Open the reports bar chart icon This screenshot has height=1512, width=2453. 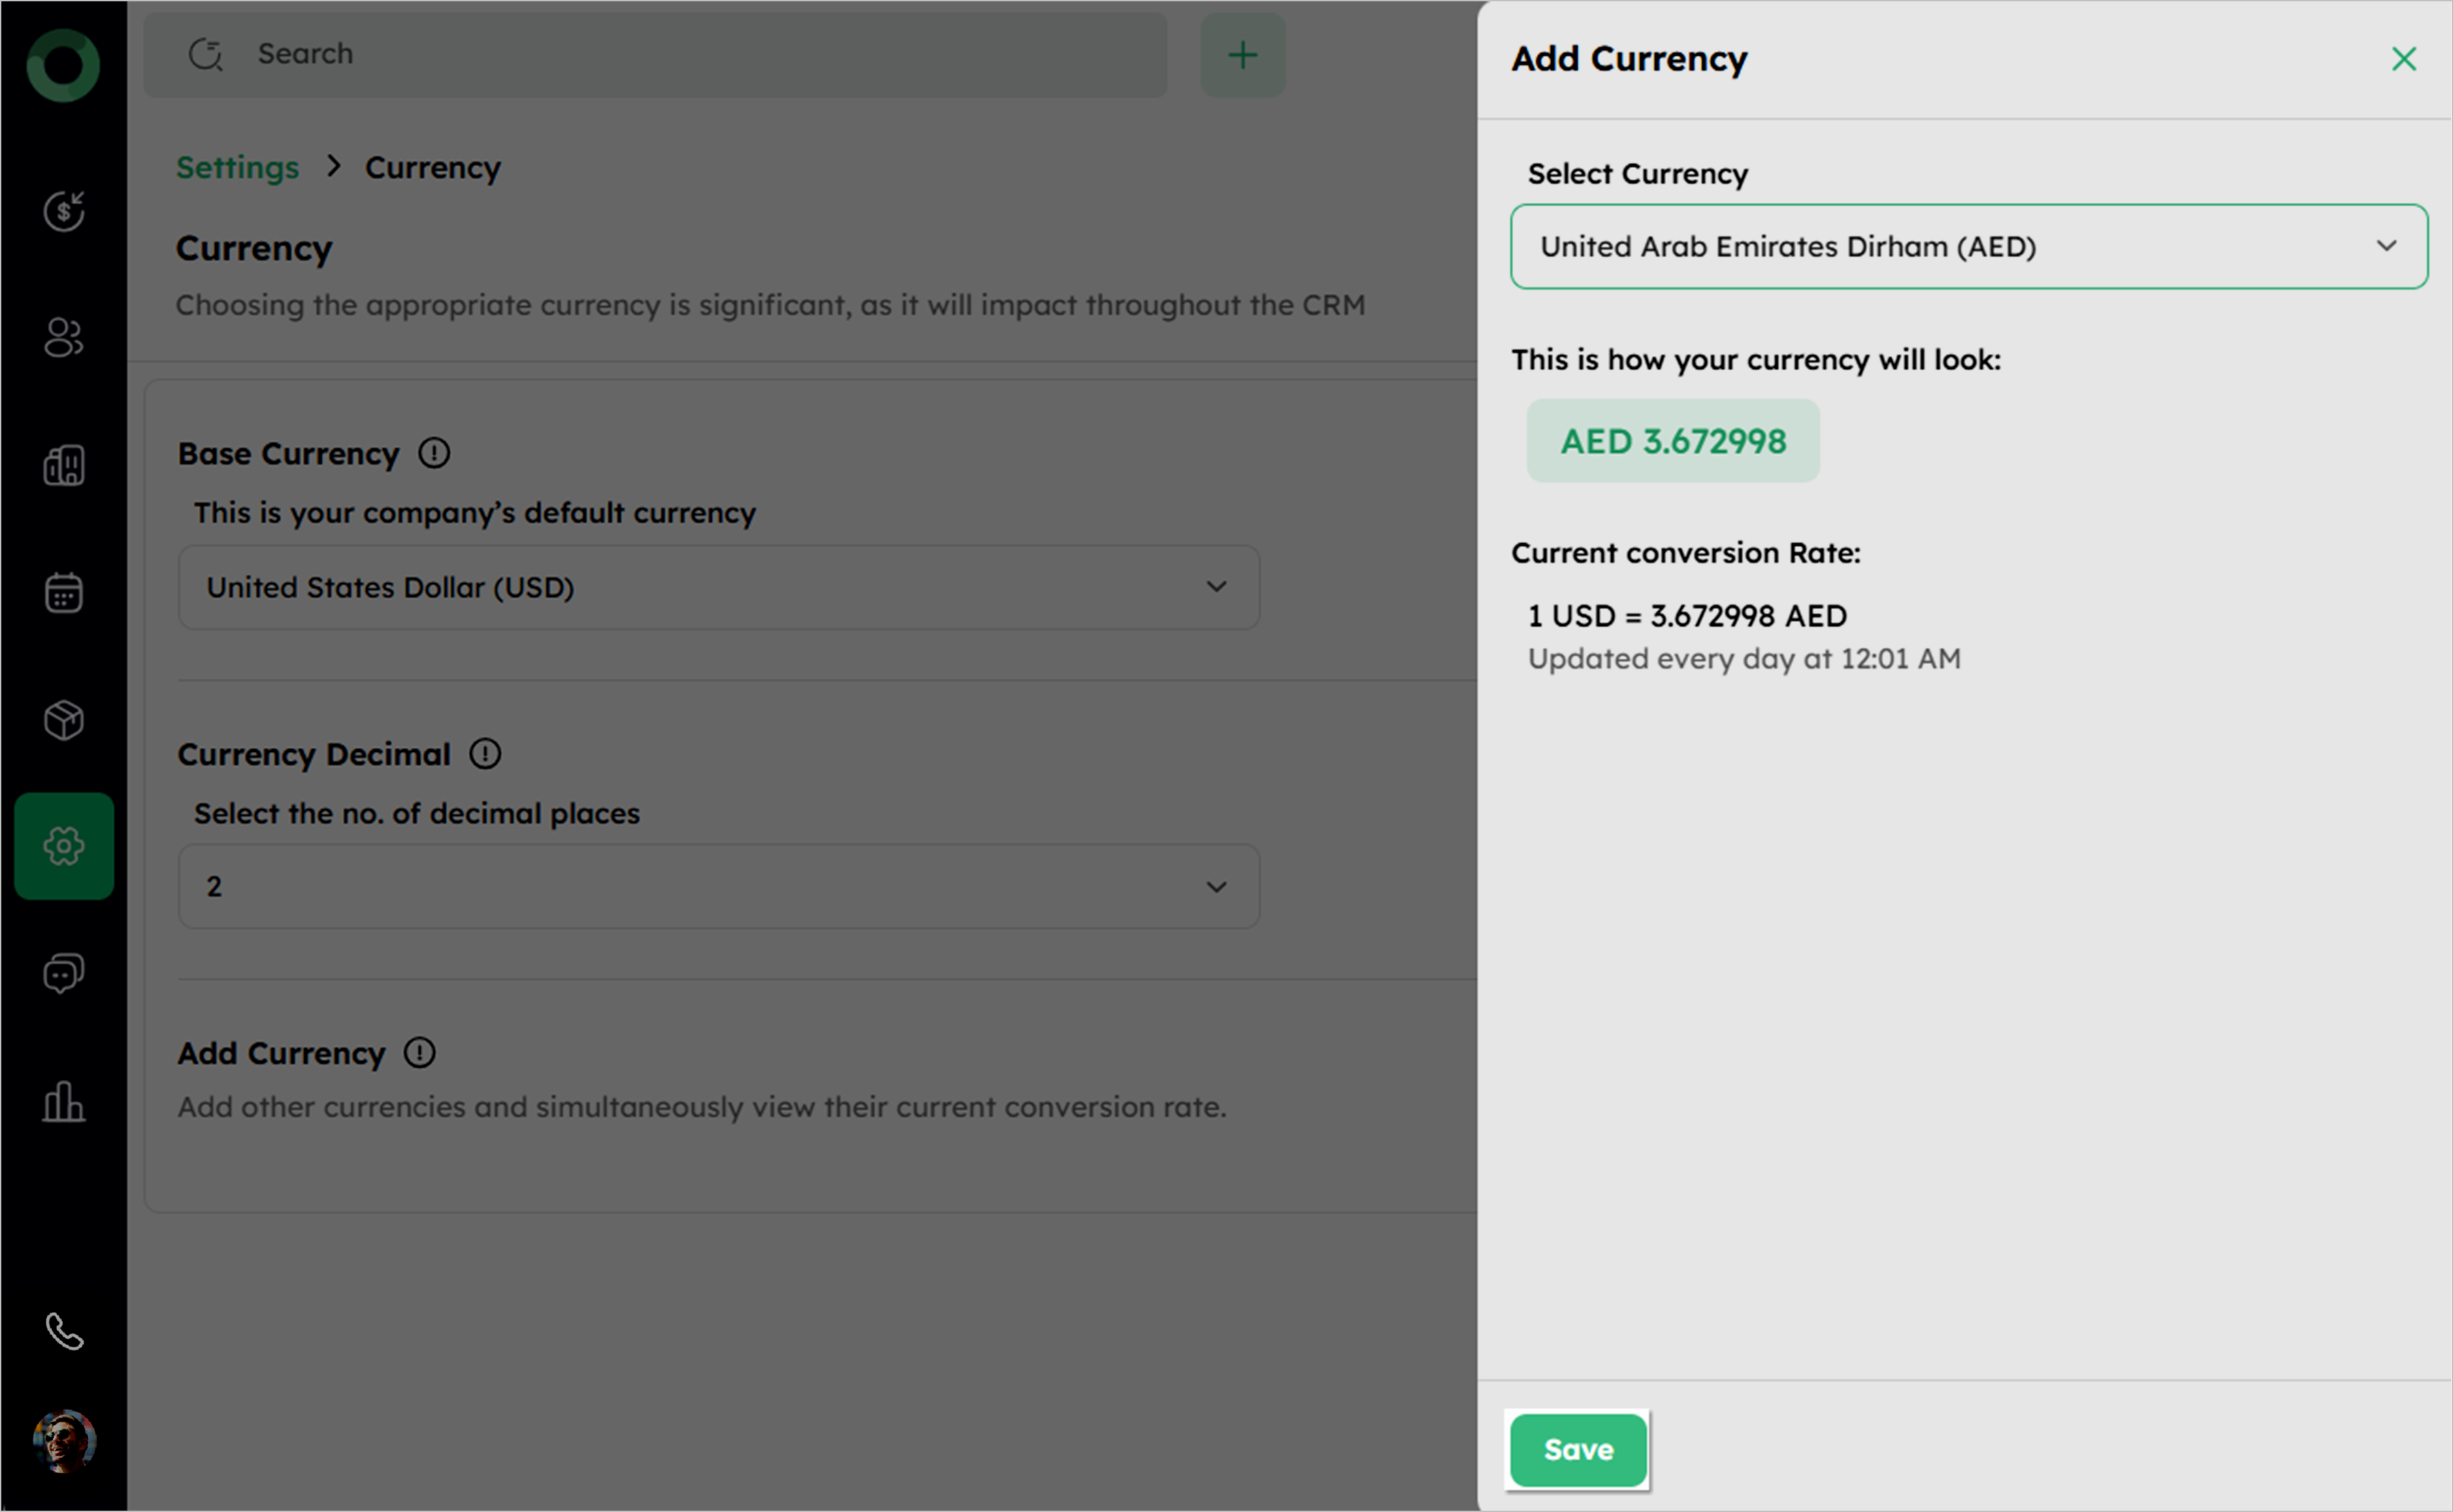tap(64, 1101)
